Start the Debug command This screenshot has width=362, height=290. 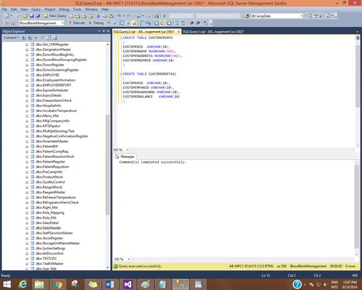pyautogui.click(x=96, y=23)
